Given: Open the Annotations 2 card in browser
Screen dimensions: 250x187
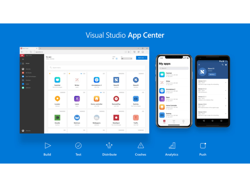Looking at the screenshot, I should 96,81.
